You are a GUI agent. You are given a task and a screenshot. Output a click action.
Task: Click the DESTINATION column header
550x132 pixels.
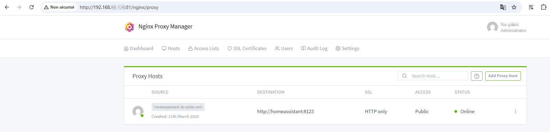[271, 92]
